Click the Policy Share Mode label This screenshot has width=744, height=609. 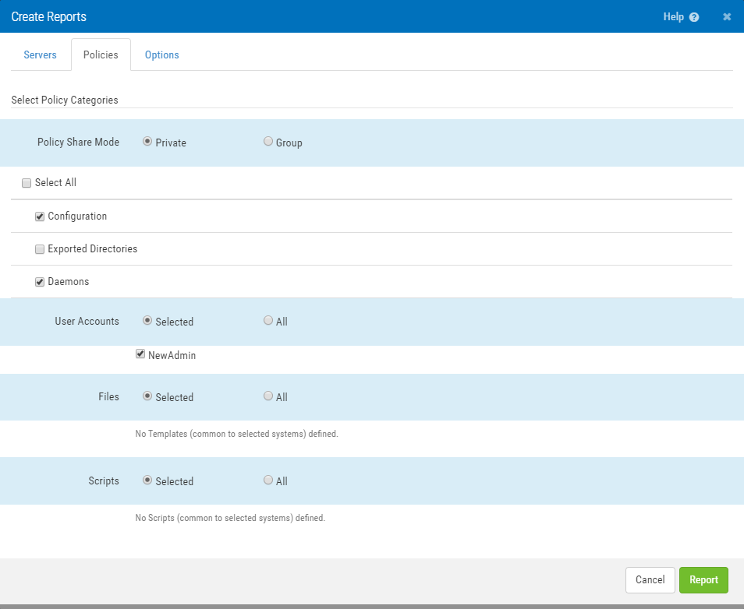tap(78, 143)
